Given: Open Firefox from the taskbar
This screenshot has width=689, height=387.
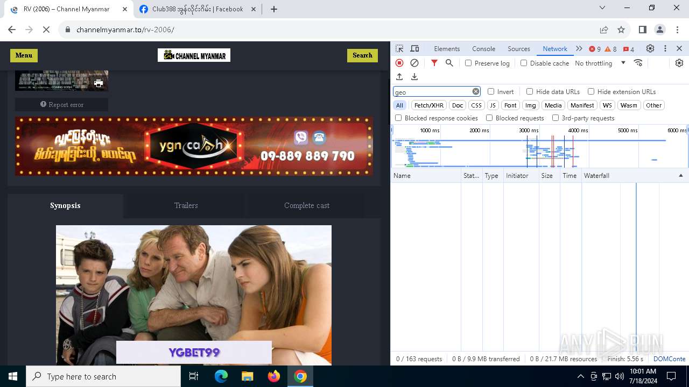Looking at the screenshot, I should point(274,376).
